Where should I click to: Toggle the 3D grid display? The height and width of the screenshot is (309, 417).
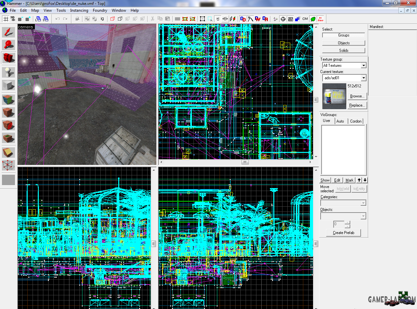13,19
